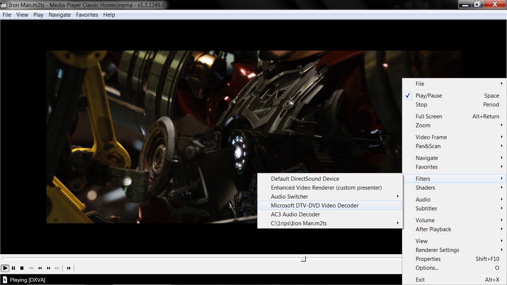The height and width of the screenshot is (285, 507).
Task: Click the start of the seek bar track
Action: pos(4,259)
